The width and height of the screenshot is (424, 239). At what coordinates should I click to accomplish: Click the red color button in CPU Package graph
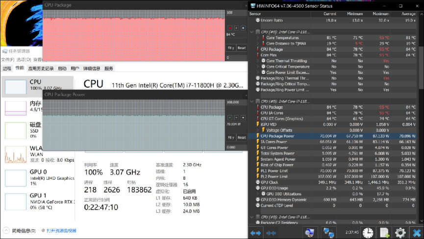click(229, 28)
